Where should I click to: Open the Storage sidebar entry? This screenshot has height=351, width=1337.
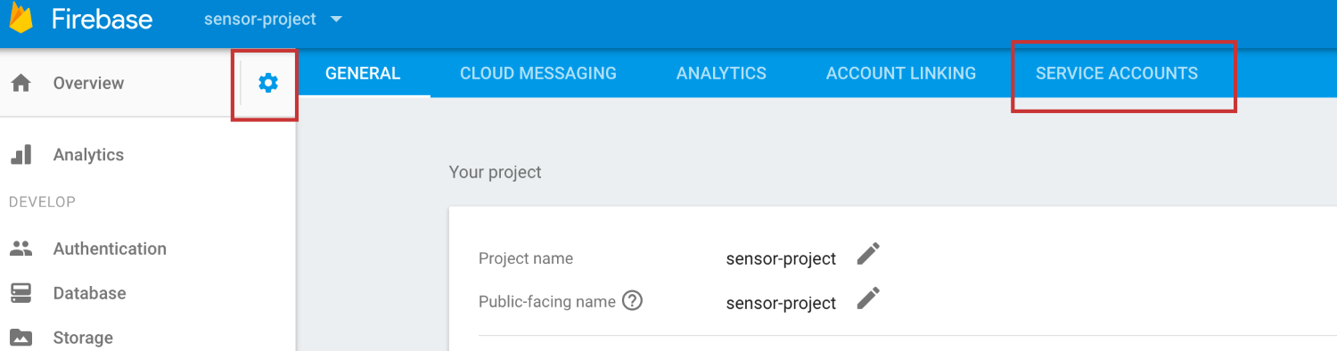click(x=83, y=338)
